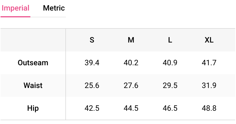Select the Outseam row label
The image size is (236, 124).
pyautogui.click(x=33, y=63)
